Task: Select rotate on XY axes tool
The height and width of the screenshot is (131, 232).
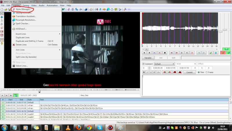Action: tap(2, 24)
